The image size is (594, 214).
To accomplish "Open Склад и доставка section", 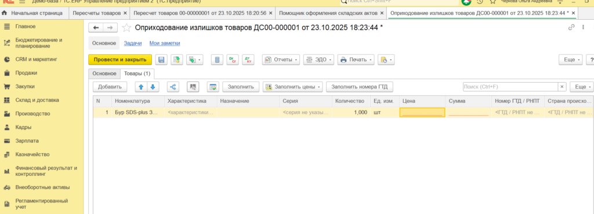I will coord(42,100).
